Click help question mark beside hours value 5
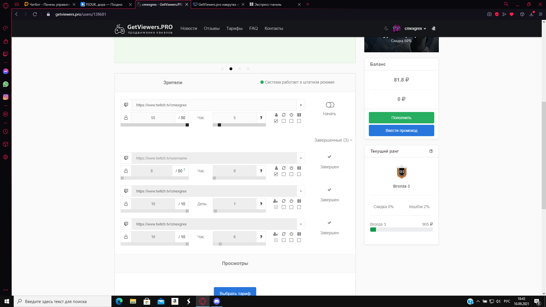The height and width of the screenshot is (307, 546). pos(261,118)
